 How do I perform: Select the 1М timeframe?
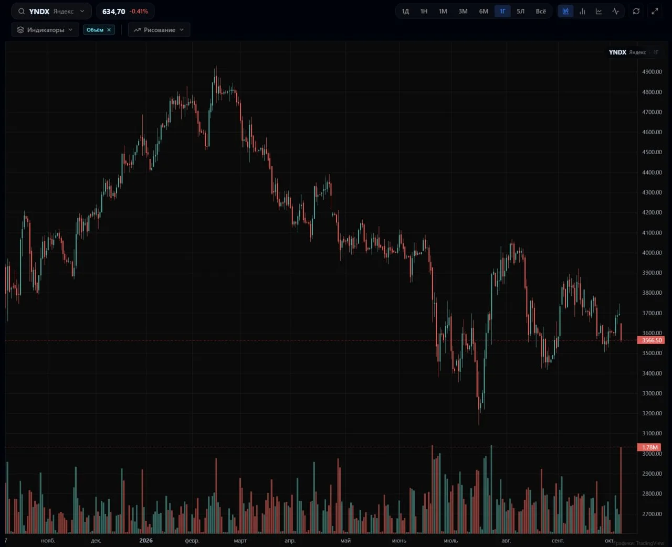[443, 11]
